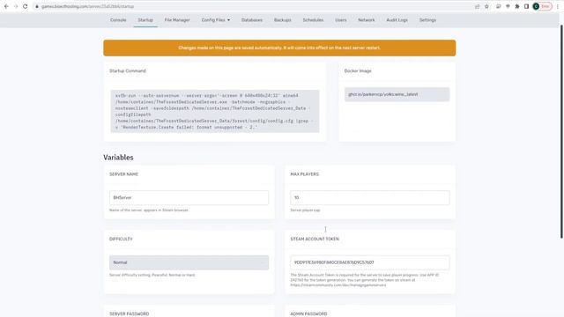Click the Steam Account Token input field
564x317 pixels.
click(370, 262)
